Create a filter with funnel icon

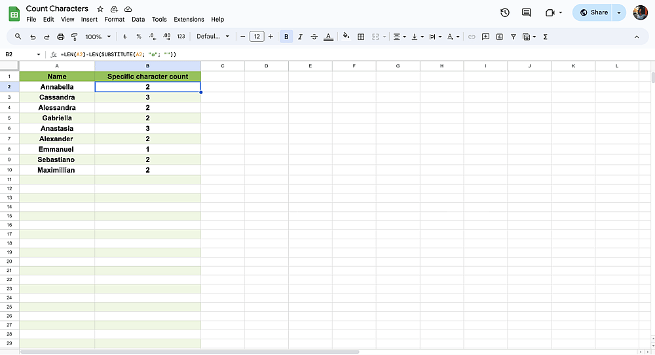tap(514, 37)
